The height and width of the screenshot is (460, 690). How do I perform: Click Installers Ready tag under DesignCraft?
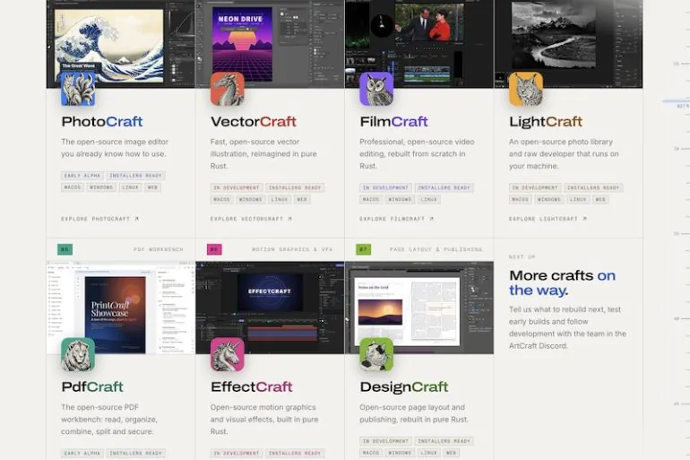(444, 441)
